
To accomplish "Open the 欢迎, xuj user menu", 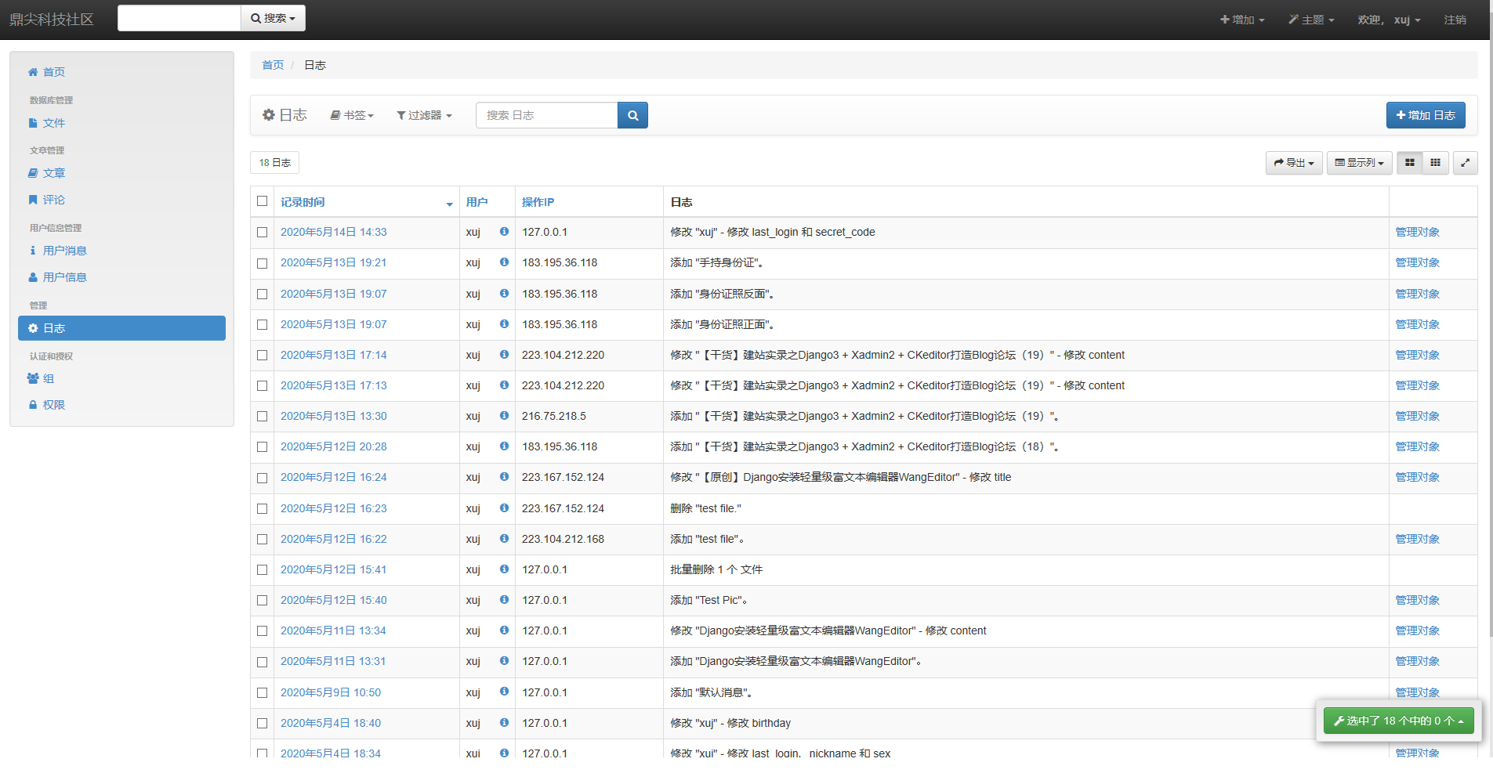I will (x=1389, y=20).
